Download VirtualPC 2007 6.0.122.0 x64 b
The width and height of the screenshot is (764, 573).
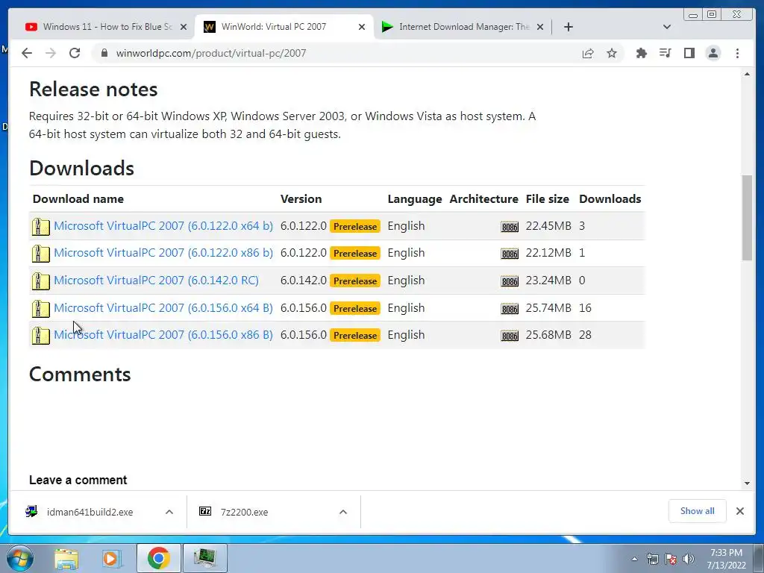(163, 226)
